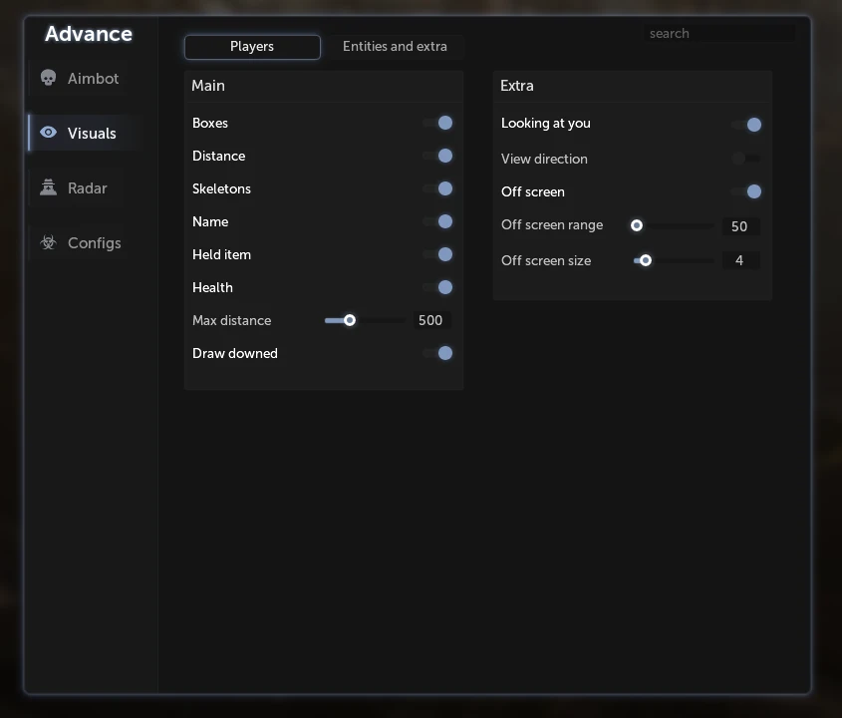Turn off the Off screen toggle
842x718 pixels.
[x=746, y=191]
